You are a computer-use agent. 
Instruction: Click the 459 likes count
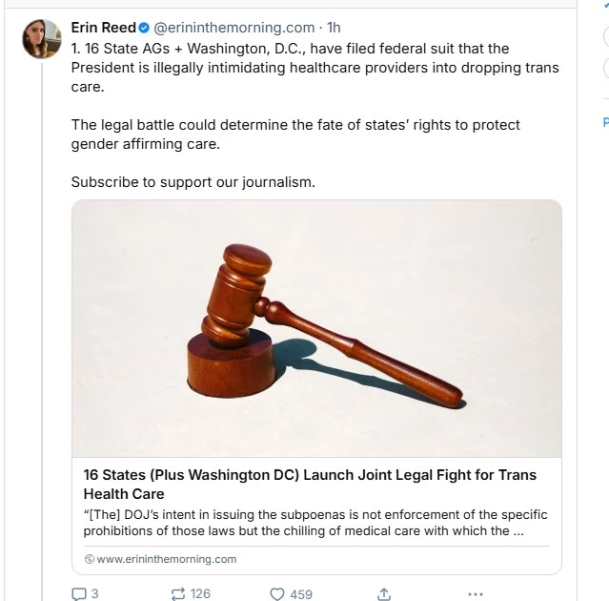click(x=301, y=593)
